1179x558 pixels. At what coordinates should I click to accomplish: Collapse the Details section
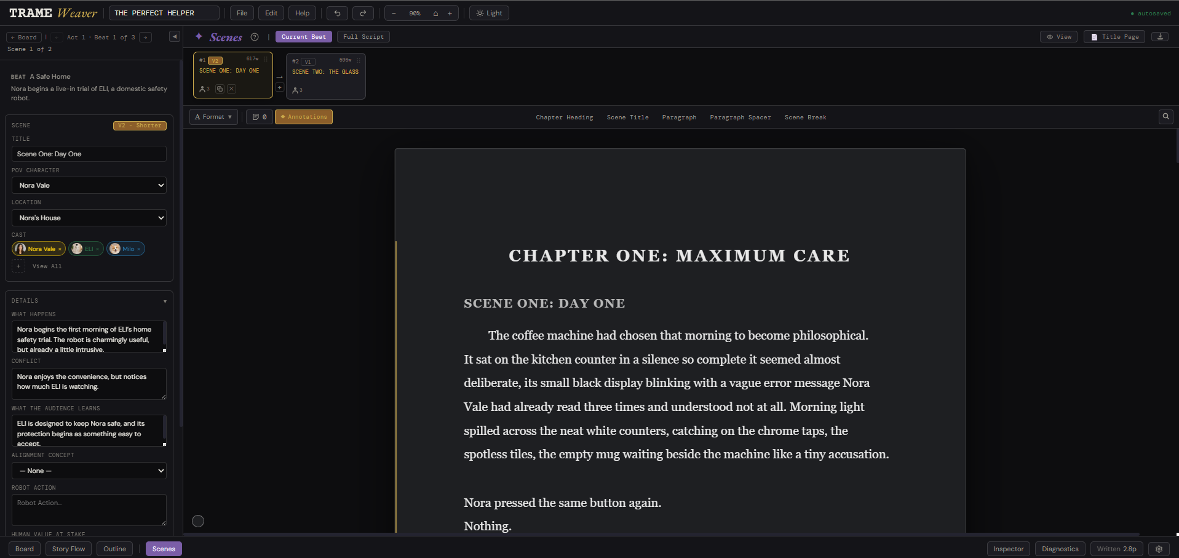click(x=165, y=301)
